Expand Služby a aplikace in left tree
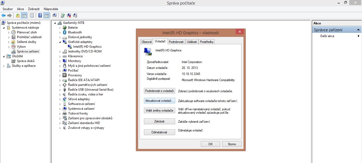The height and width of the screenshot is (163, 362). (x=4, y=66)
